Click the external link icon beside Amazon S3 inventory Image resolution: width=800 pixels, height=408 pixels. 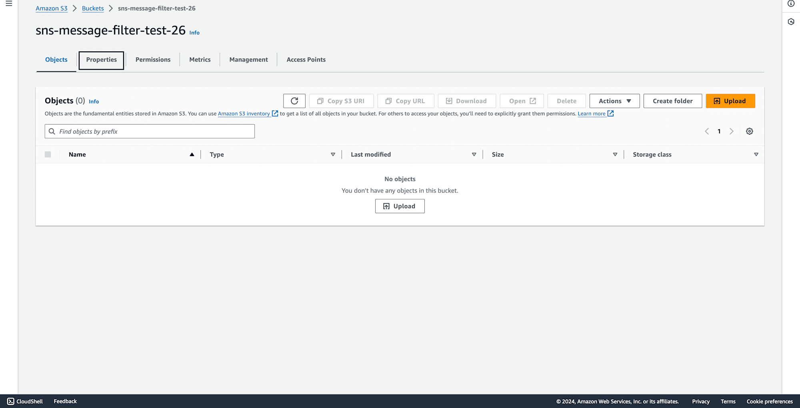pos(275,113)
